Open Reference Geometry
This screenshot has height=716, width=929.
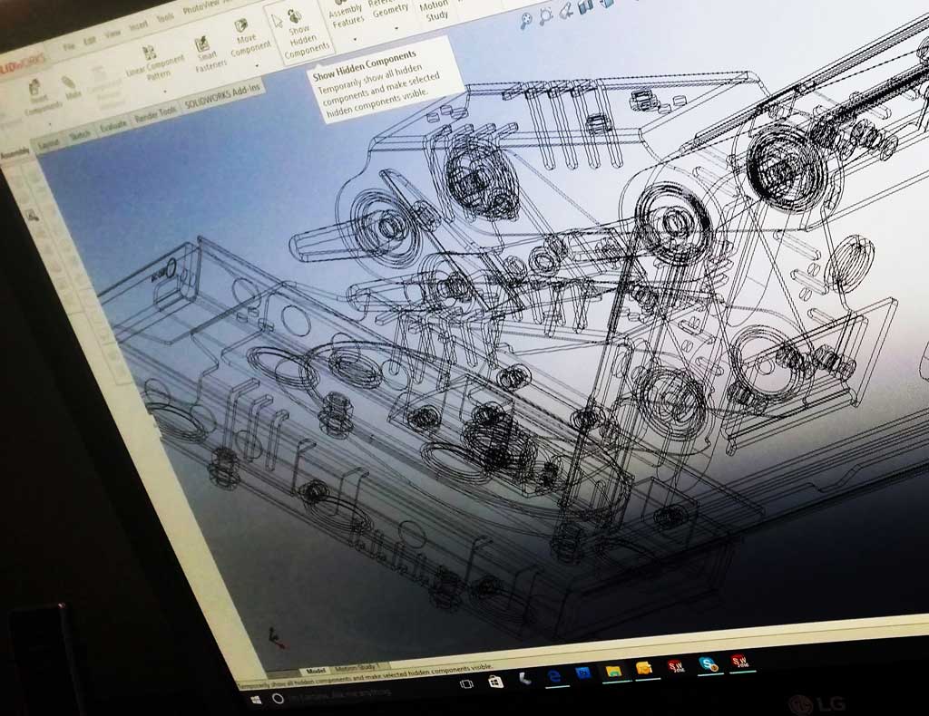click(x=389, y=8)
